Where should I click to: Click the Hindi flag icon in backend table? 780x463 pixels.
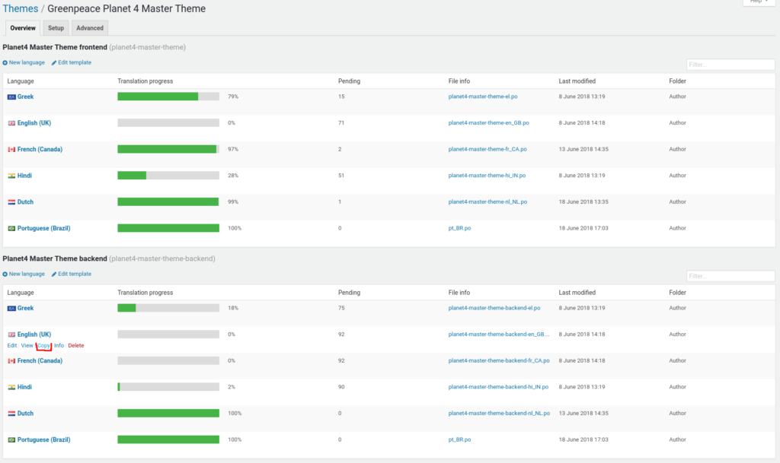point(11,387)
